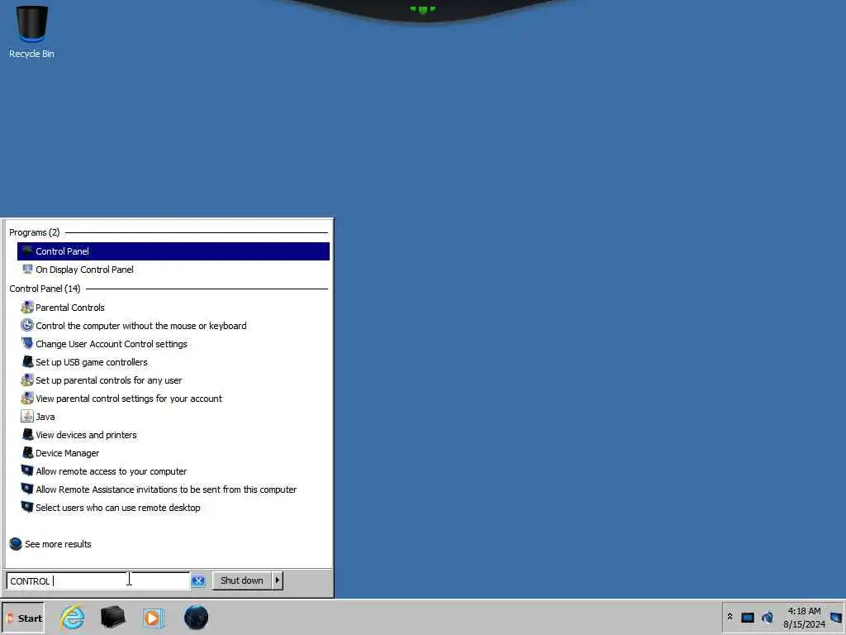The width and height of the screenshot is (846, 635).
Task: Click the Ease of Access icon beside mouse or keyboard entry
Action: 27,325
